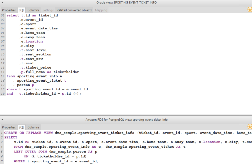Click 'FROM dms_sample.sporting_event_info AS e' line
Image resolution: width=252 pixels, height=168 pixels.
pyautogui.click(x=57, y=147)
